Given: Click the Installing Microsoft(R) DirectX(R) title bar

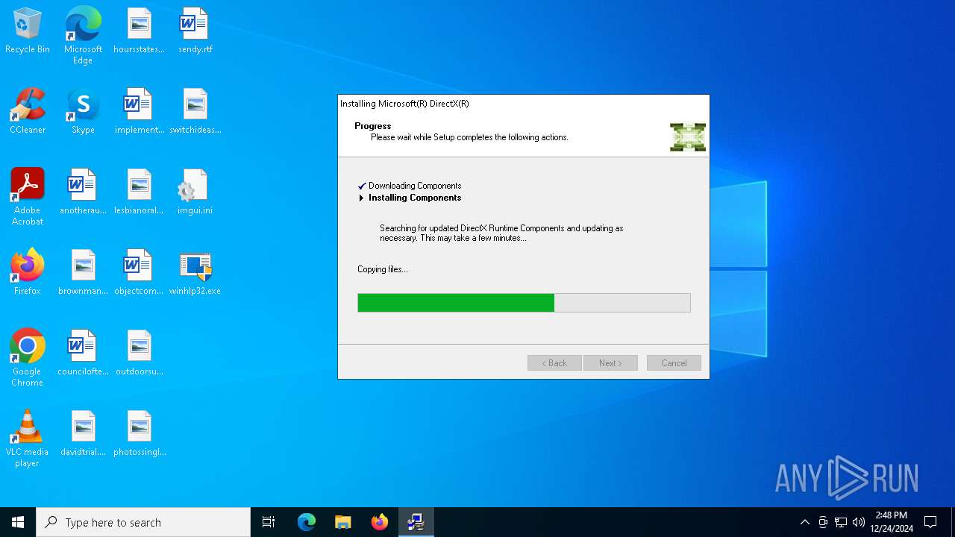Looking at the screenshot, I should pos(523,104).
